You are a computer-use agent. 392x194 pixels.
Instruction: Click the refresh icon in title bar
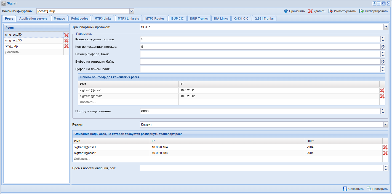pos(374,3)
